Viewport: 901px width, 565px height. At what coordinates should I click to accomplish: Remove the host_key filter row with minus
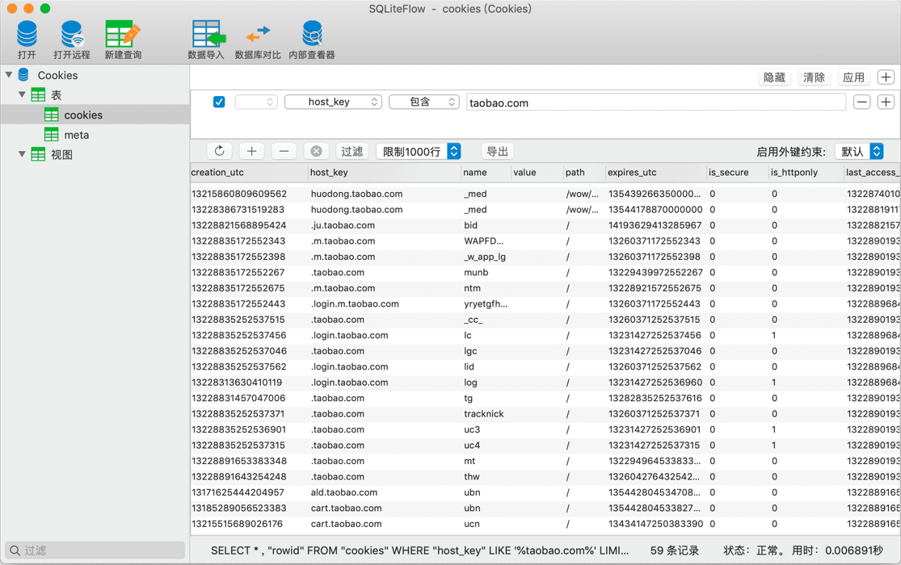click(861, 103)
